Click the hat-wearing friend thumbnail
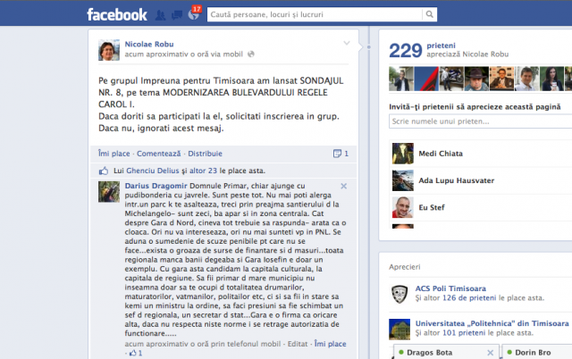The image size is (572, 359). pyautogui.click(x=476, y=79)
